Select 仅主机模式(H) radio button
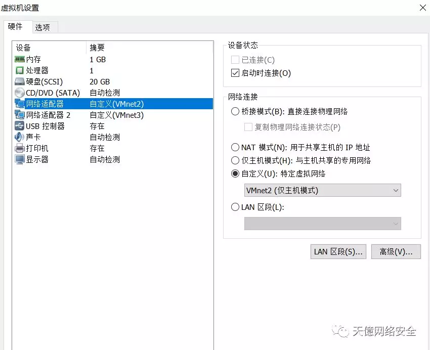The image size is (430, 350). [235, 160]
